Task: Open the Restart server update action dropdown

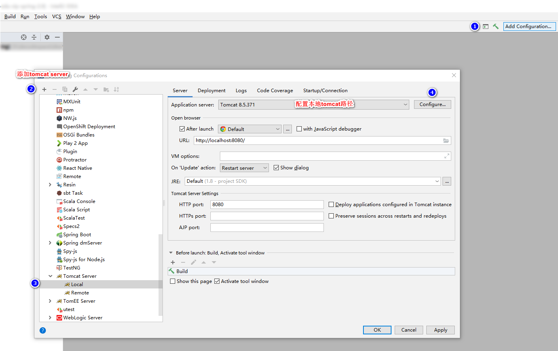Action: pyautogui.click(x=244, y=168)
